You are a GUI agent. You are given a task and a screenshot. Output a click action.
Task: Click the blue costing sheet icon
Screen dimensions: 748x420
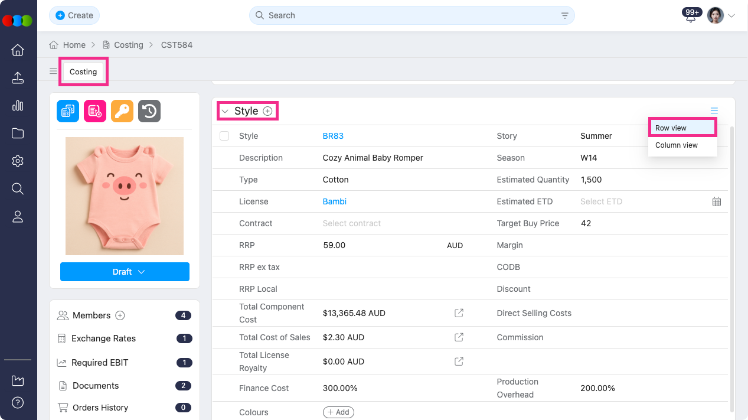pyautogui.click(x=68, y=111)
